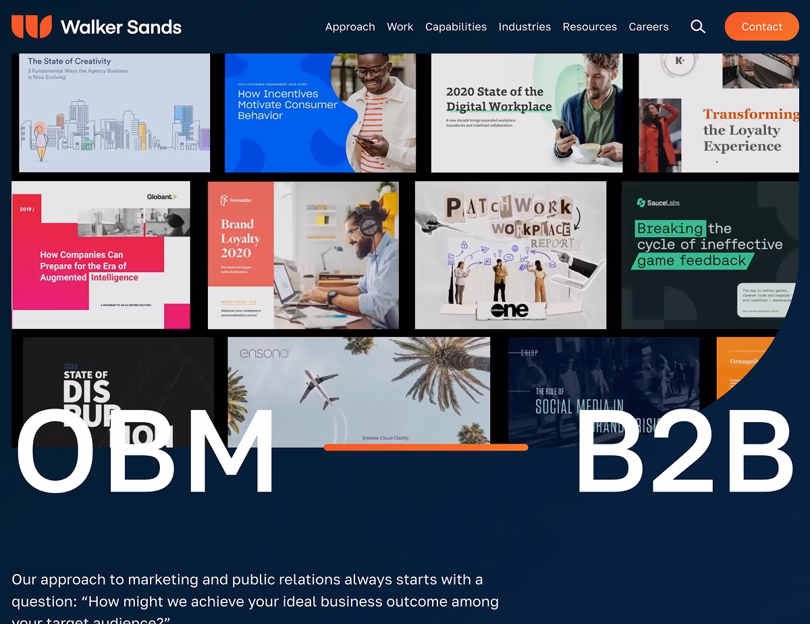Screen dimensions: 810x624
Task: Open the Industries menu item
Action: 524,27
